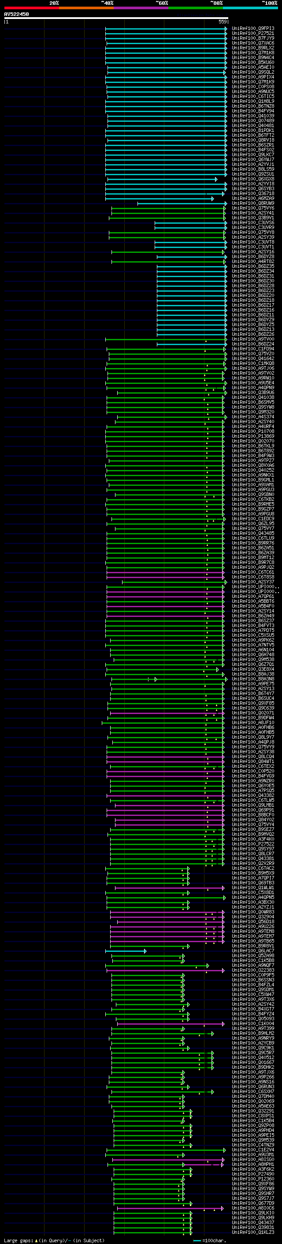Select the UniRef100_C0PS08 label
Screen dimensions: 282x1244
point(253,86)
